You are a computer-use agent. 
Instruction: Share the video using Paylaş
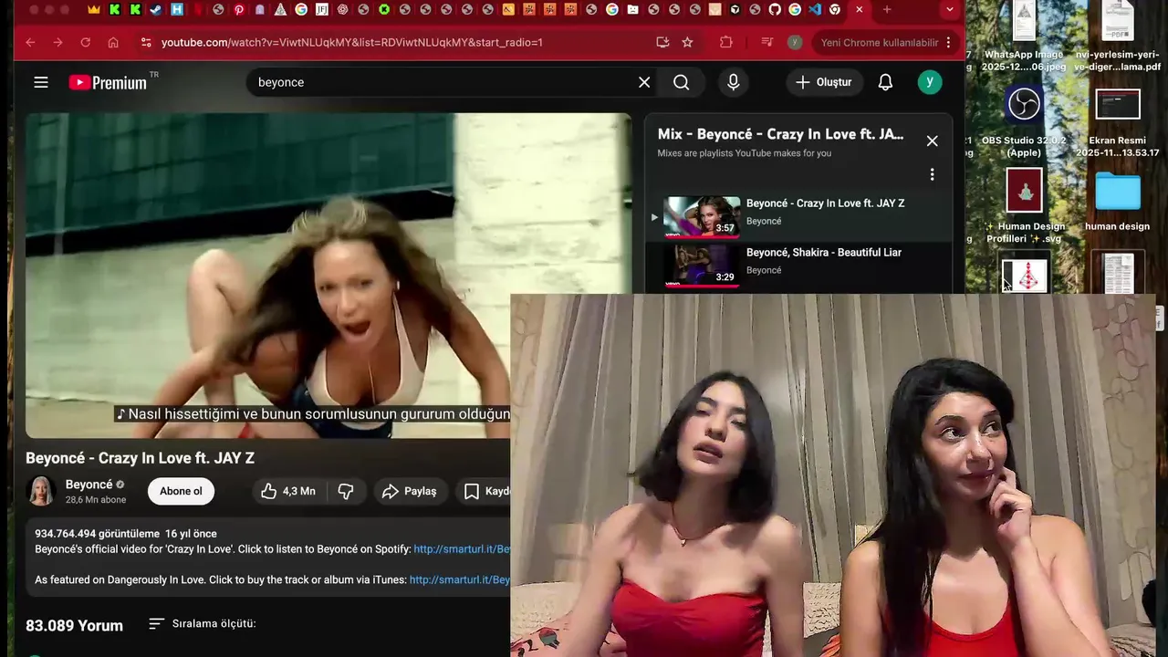pyautogui.click(x=410, y=491)
